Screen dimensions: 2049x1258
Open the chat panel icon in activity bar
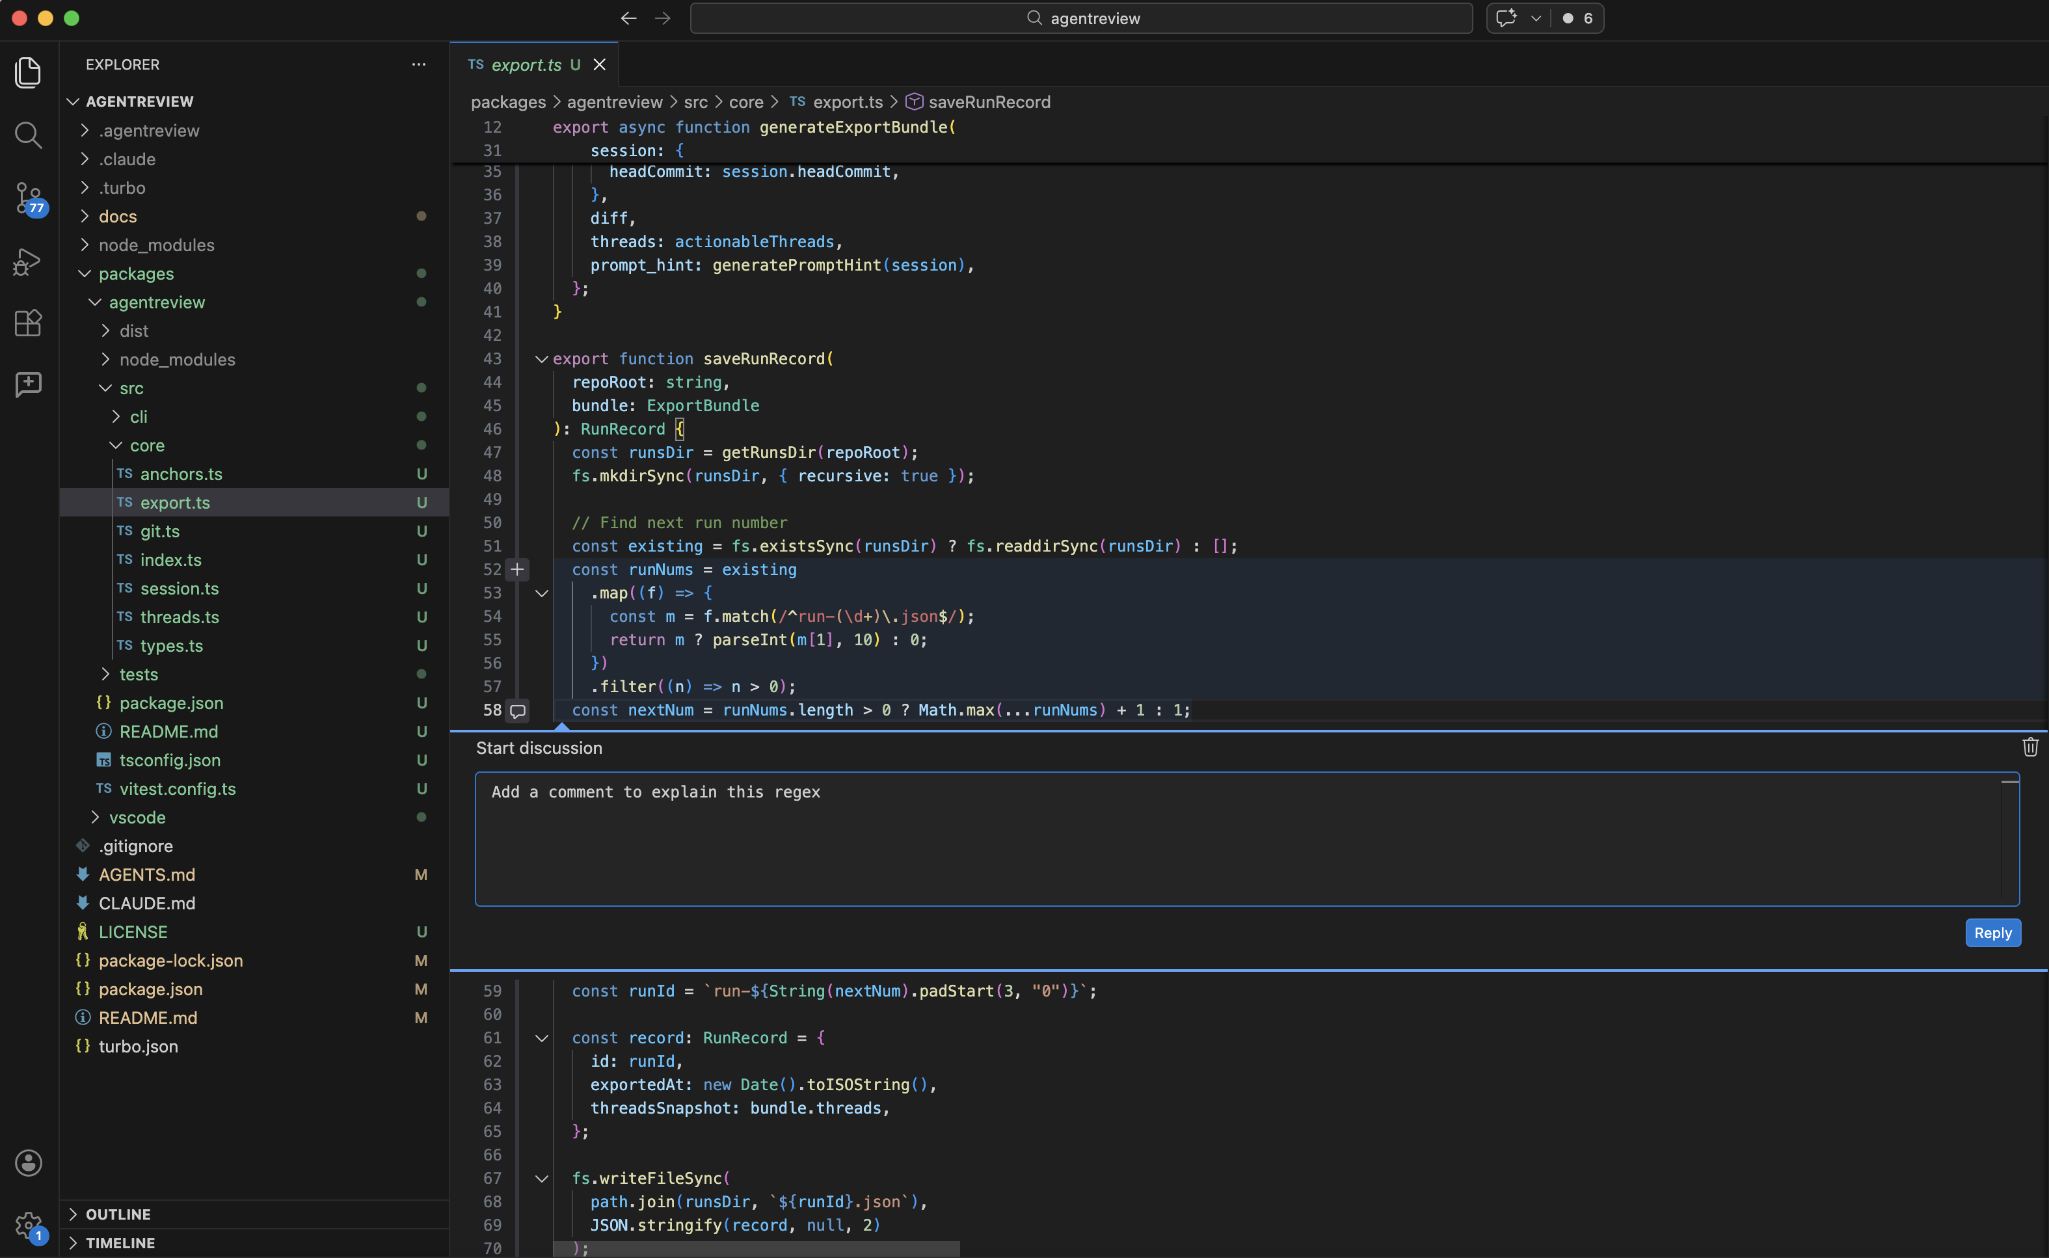(28, 384)
